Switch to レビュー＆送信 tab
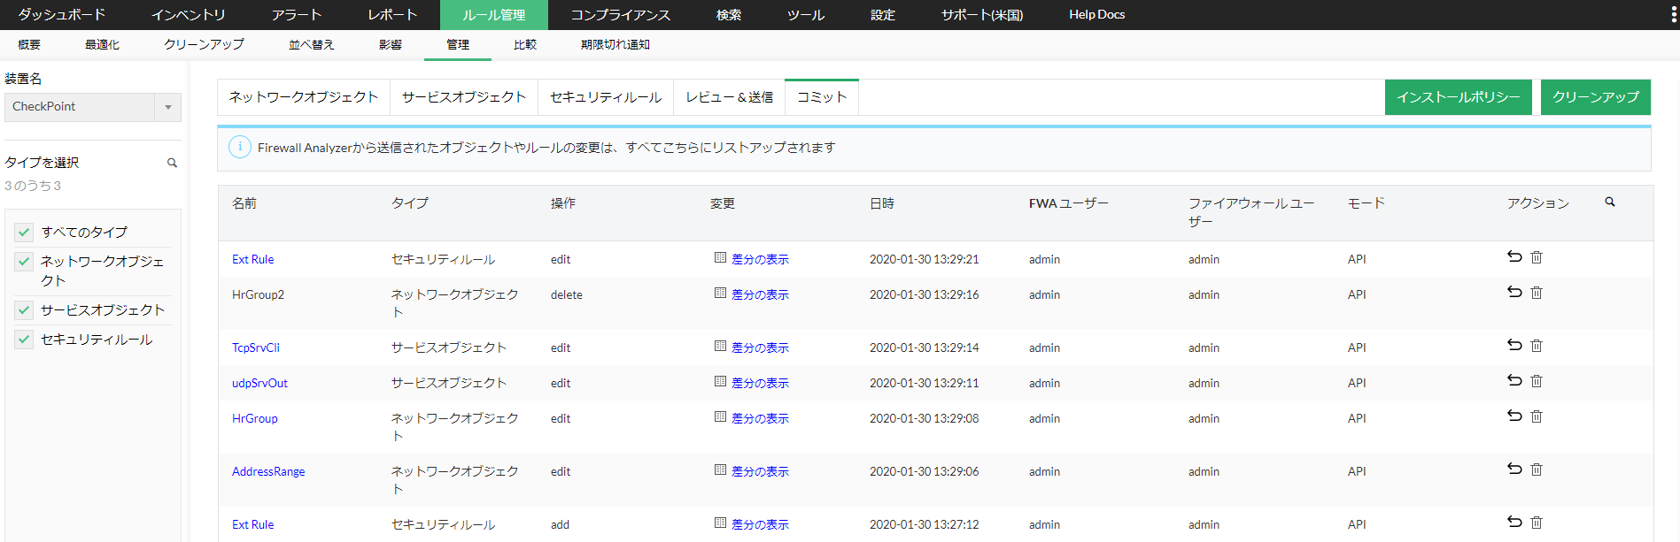 point(729,97)
